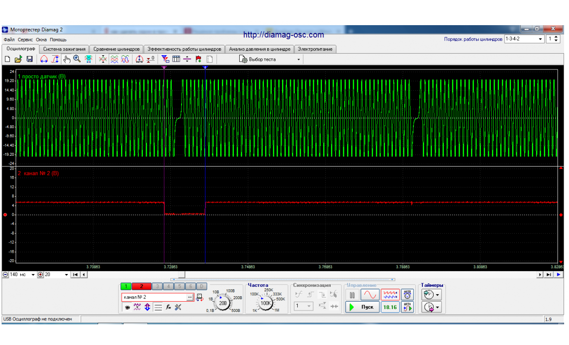Select the magnifier zoom tool
569x345 pixels.
click(77, 59)
